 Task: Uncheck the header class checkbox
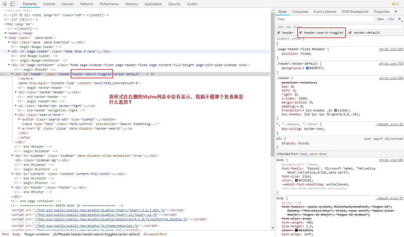(x=279, y=33)
